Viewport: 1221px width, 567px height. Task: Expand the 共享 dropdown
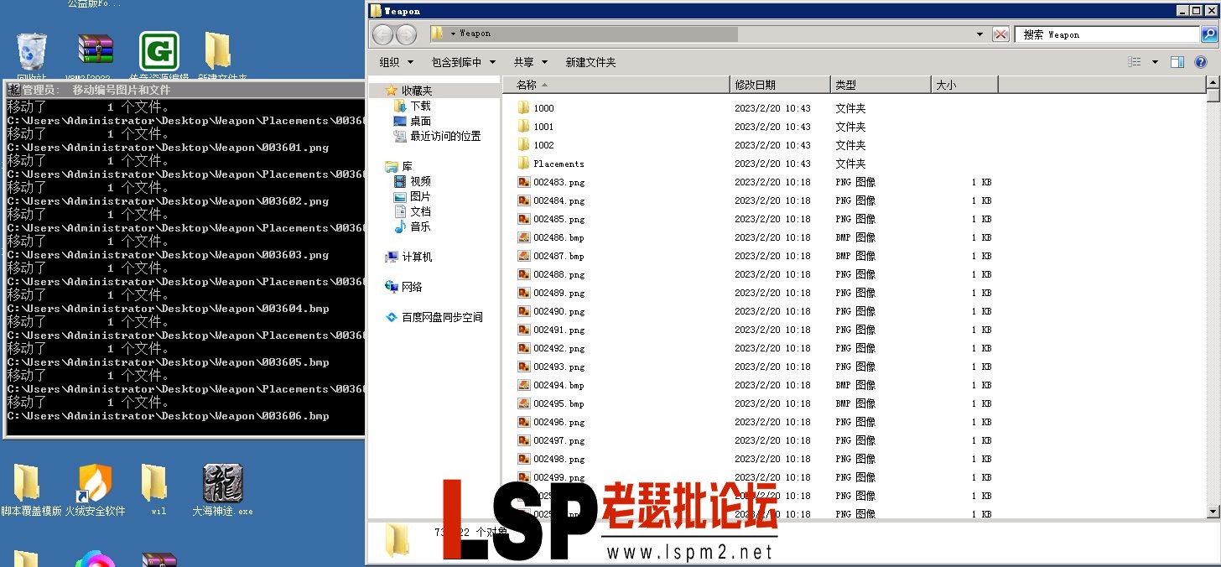tap(530, 61)
